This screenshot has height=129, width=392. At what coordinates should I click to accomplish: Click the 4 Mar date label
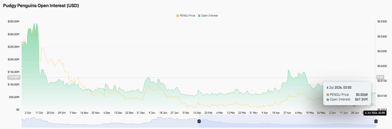point(220,113)
